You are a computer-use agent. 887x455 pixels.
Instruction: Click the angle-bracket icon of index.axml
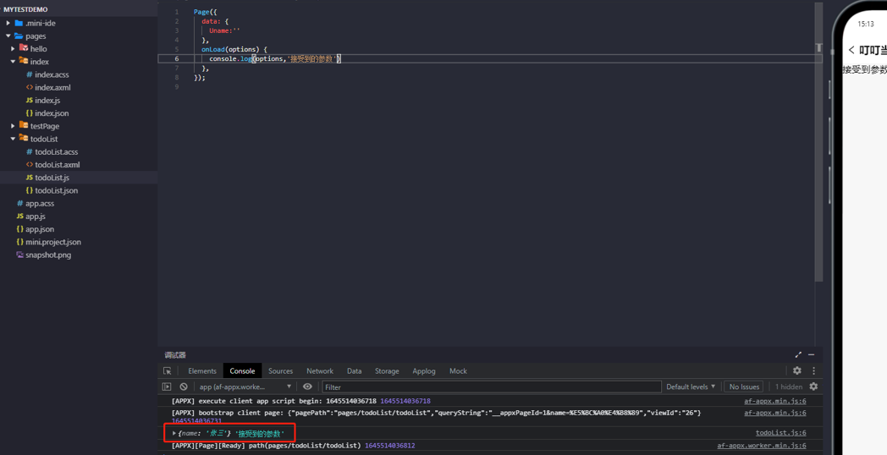[30, 88]
